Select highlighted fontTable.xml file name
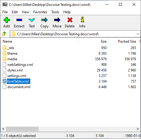This screenshot has height=139, width=141. pos(19,81)
